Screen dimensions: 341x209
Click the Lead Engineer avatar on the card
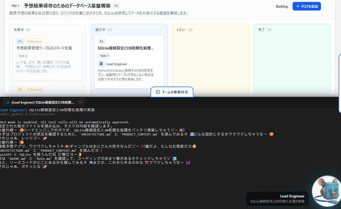(101, 64)
